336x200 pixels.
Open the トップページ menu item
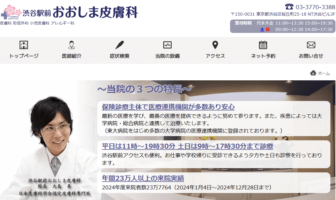tap(24, 56)
